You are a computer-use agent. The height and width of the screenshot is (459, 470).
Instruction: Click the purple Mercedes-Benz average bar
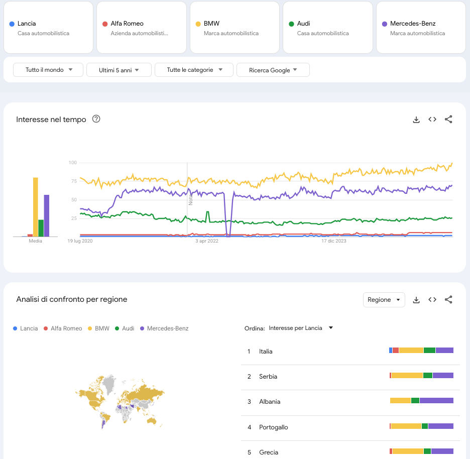[47, 216]
